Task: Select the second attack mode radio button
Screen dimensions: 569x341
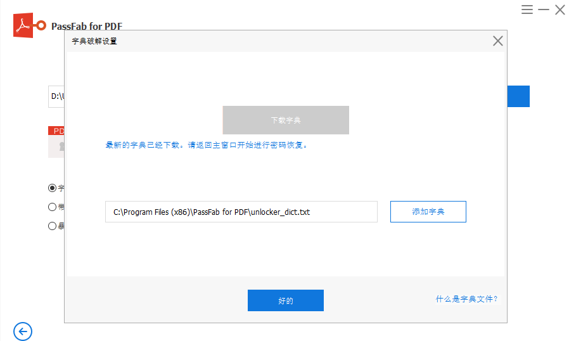Action: click(52, 207)
